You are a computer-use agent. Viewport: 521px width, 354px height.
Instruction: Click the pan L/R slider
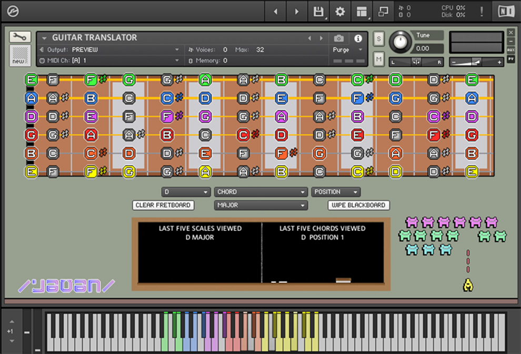[x=416, y=62]
